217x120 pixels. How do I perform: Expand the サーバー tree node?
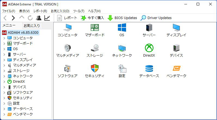pos(4,54)
